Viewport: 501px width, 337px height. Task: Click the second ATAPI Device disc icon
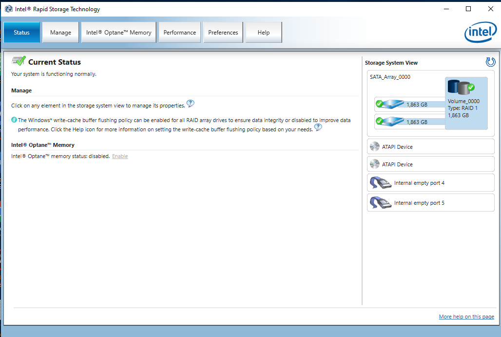374,164
